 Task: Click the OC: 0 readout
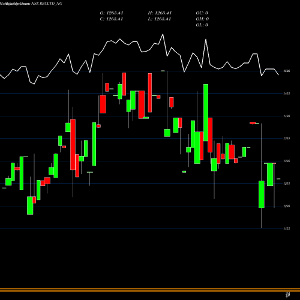click(202, 13)
